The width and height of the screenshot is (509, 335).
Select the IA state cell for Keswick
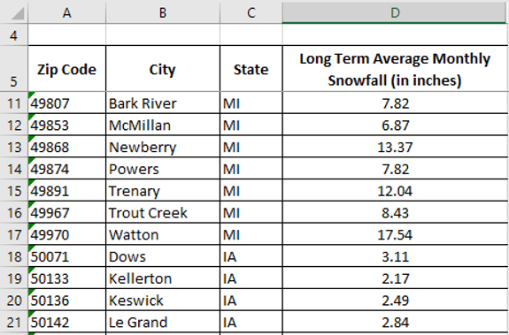[x=251, y=300]
